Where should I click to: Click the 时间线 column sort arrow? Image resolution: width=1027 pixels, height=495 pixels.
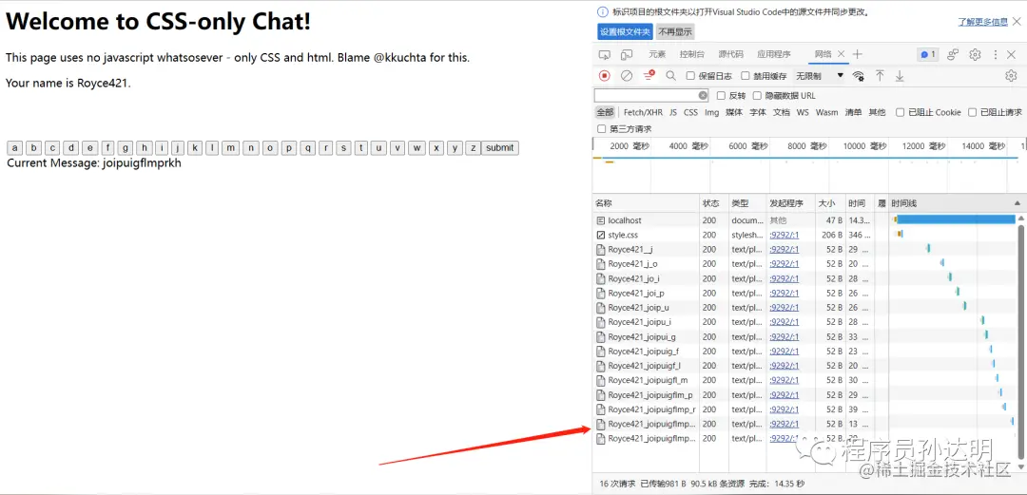click(1017, 203)
